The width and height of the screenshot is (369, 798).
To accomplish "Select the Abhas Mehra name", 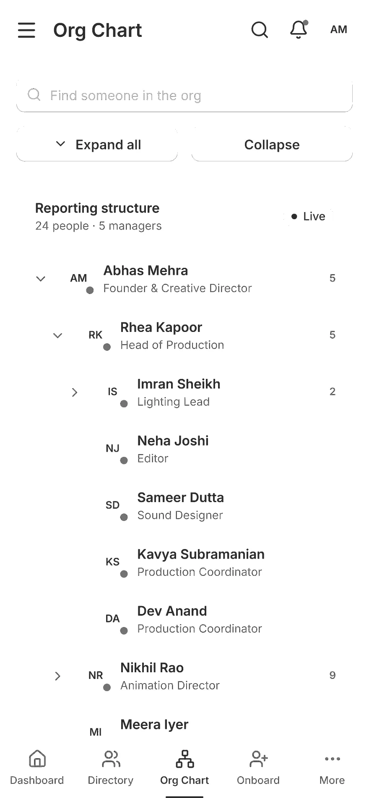I will (x=146, y=270).
